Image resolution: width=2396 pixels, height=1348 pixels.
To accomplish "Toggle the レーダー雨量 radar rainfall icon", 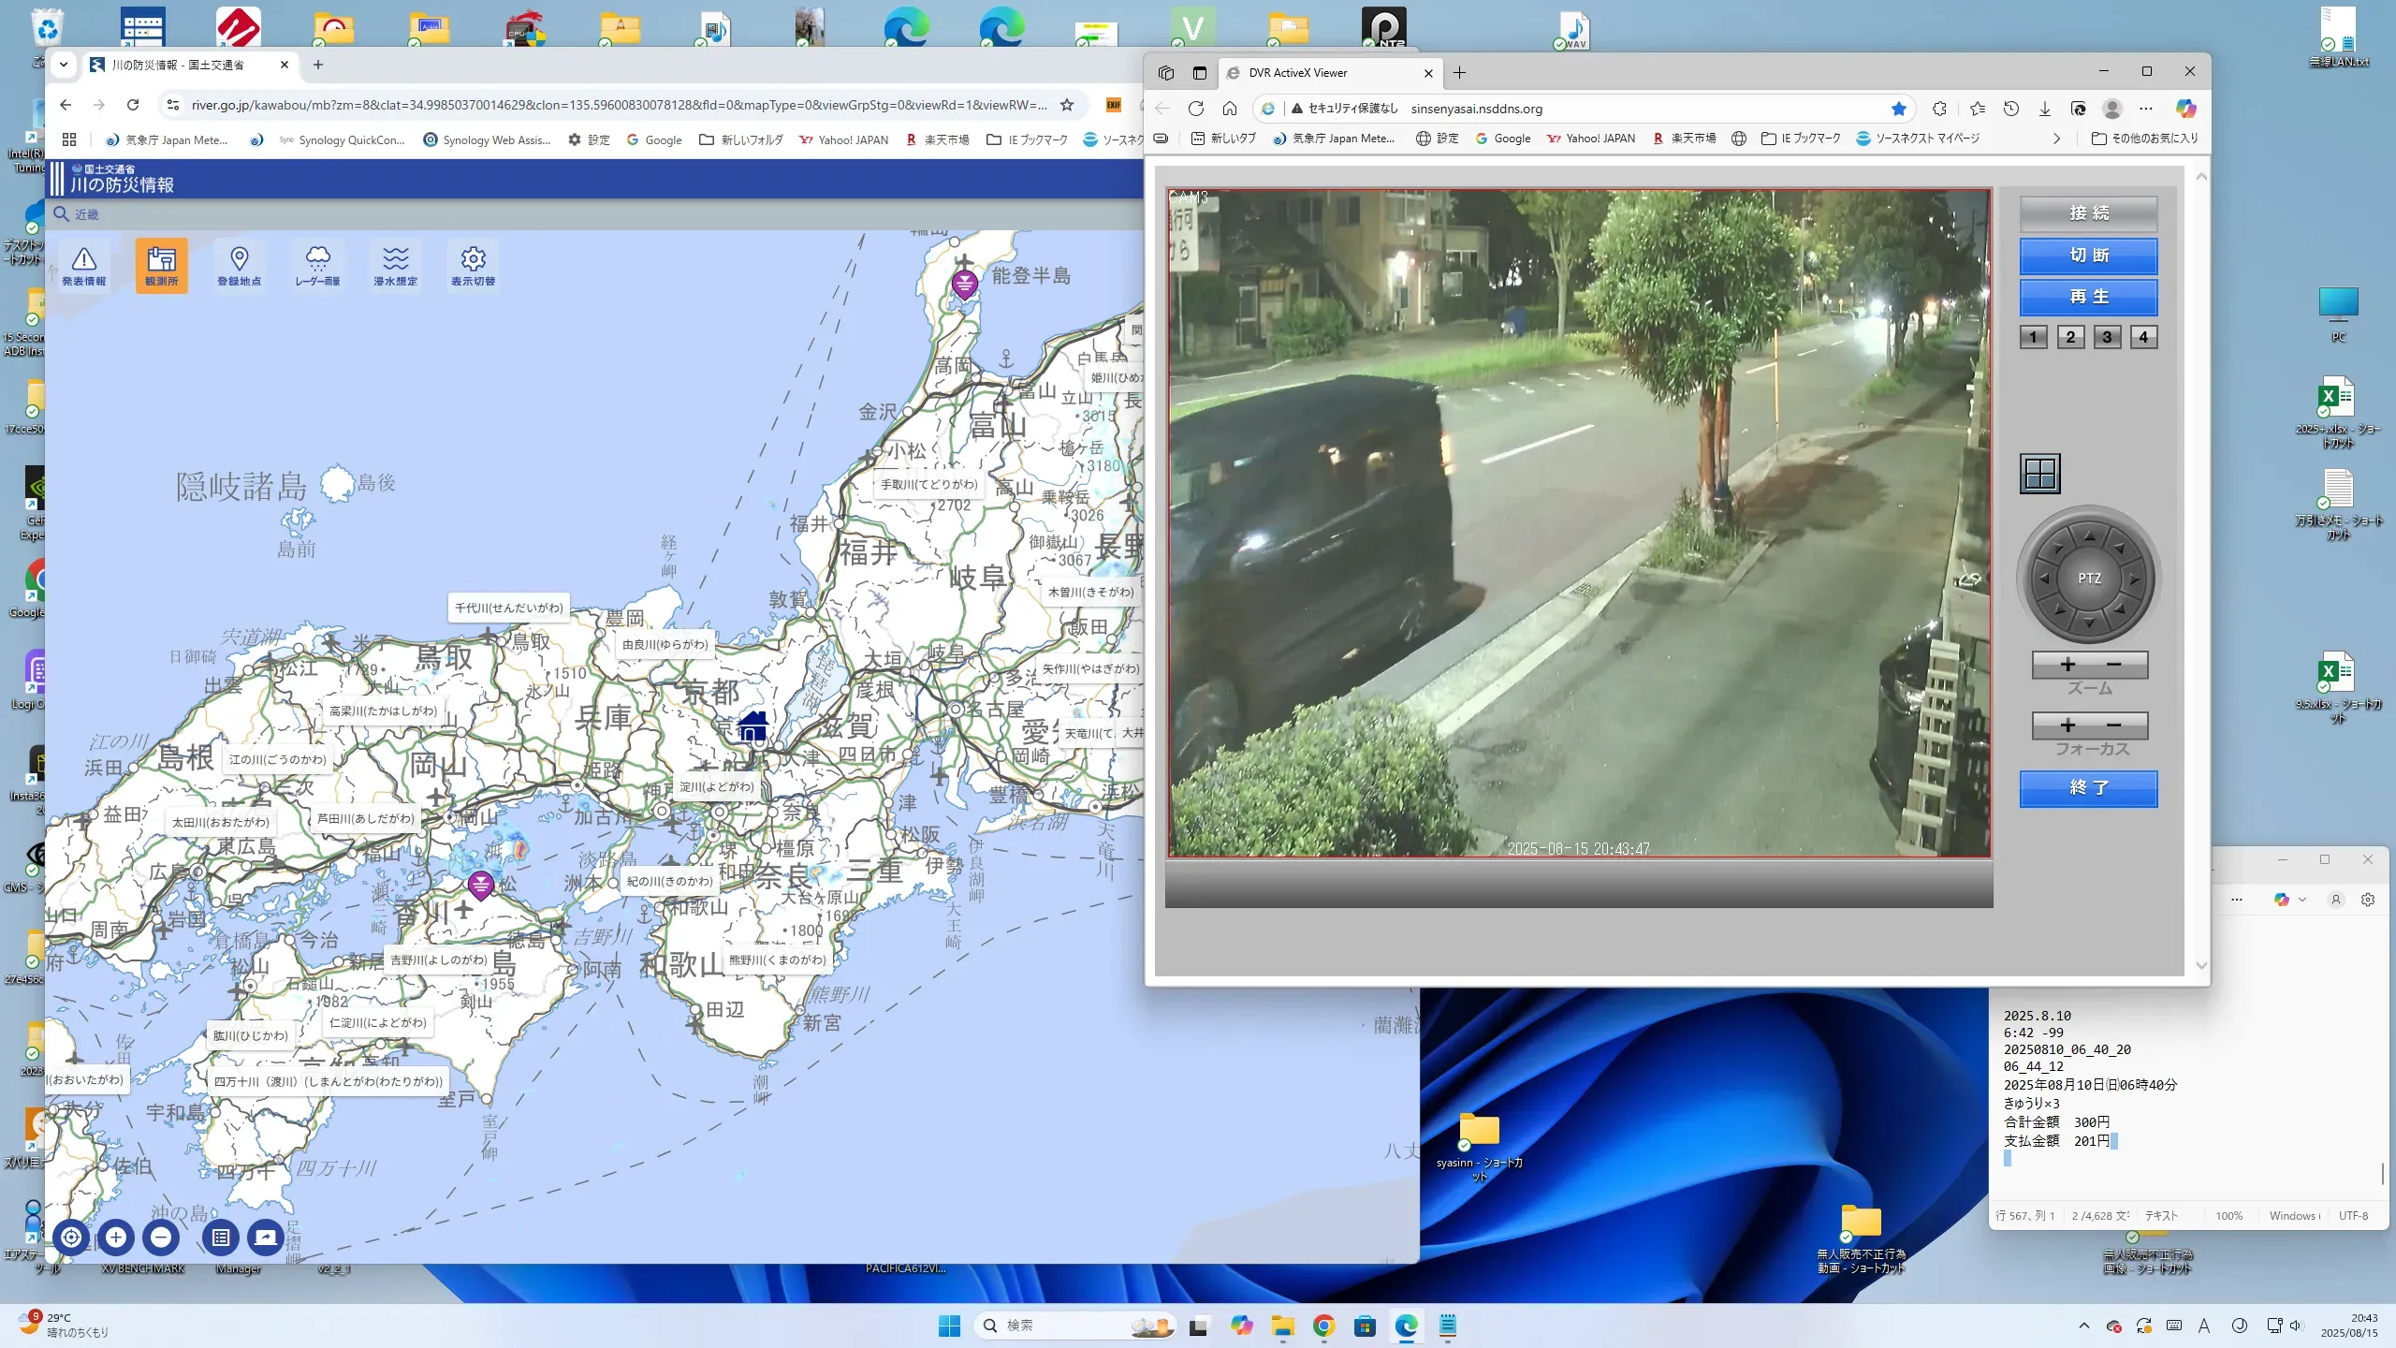I will (317, 265).
